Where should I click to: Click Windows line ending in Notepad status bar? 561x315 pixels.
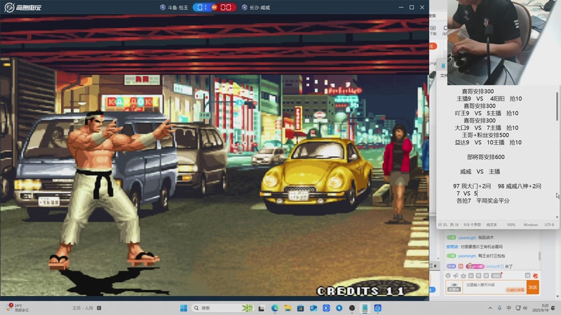coord(531,225)
